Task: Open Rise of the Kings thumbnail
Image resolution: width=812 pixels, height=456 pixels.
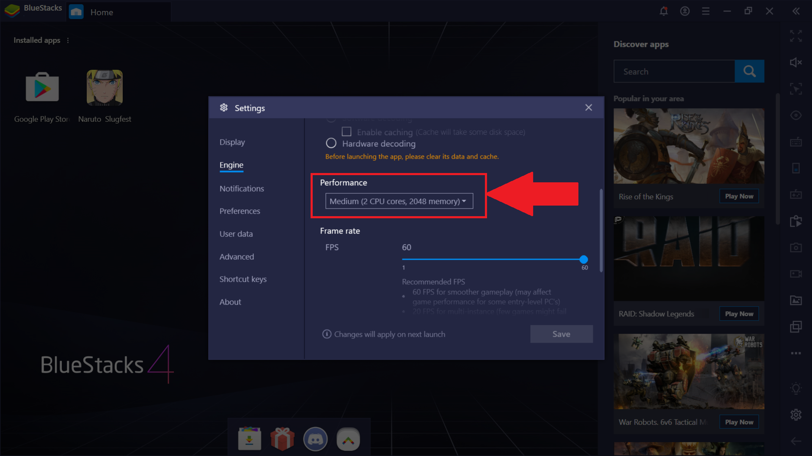Action: click(x=689, y=146)
